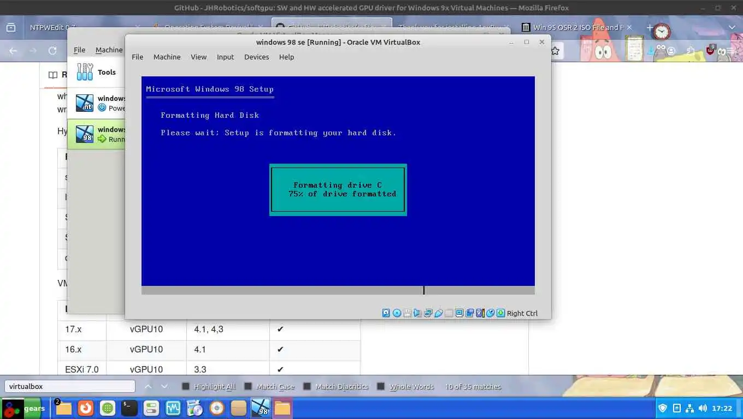The width and height of the screenshot is (743, 419).
Task: Click the green arrow keyboard capture icon
Action: point(501,313)
